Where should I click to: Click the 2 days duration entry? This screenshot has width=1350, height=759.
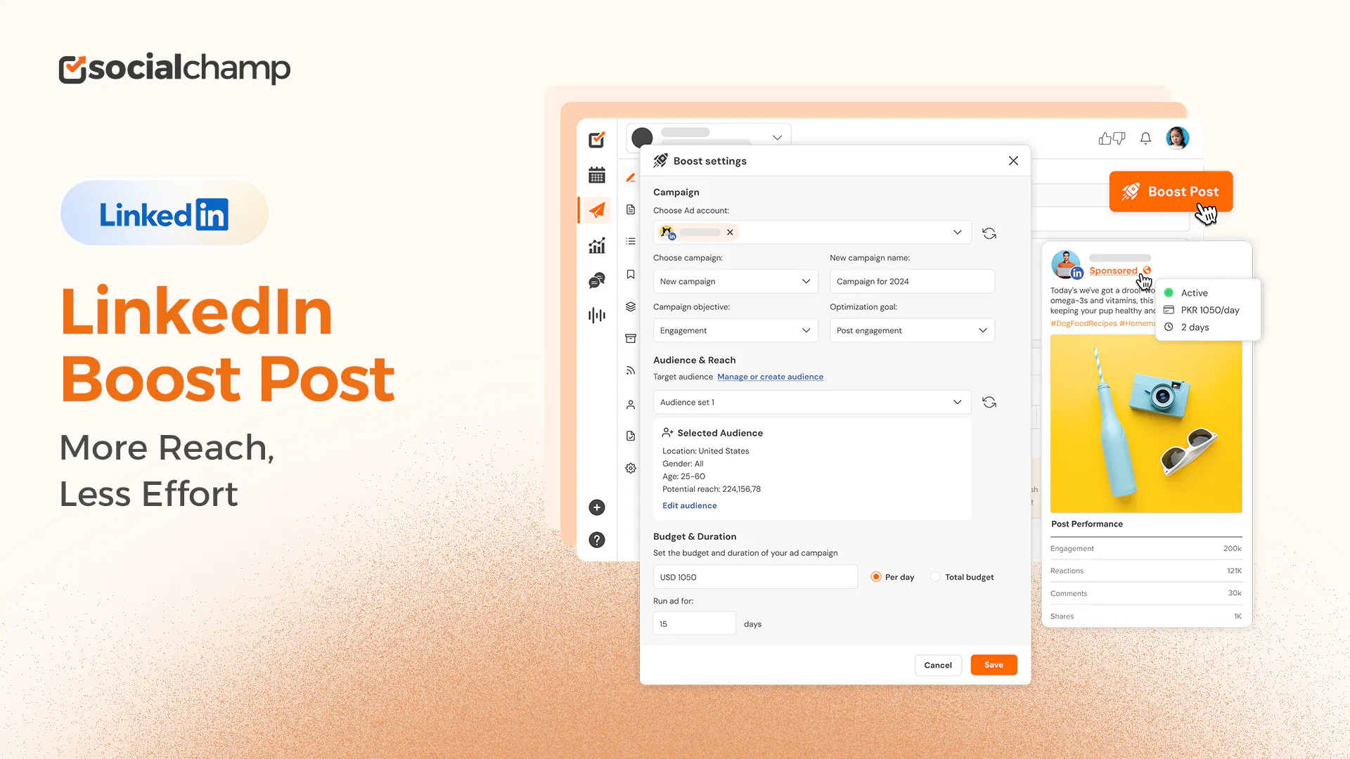click(x=1187, y=327)
